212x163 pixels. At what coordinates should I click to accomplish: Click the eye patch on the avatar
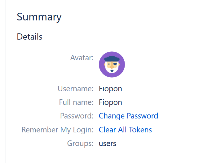point(115,64)
